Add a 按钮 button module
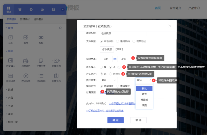The width and height of the screenshot is (207, 135). pos(41,39)
